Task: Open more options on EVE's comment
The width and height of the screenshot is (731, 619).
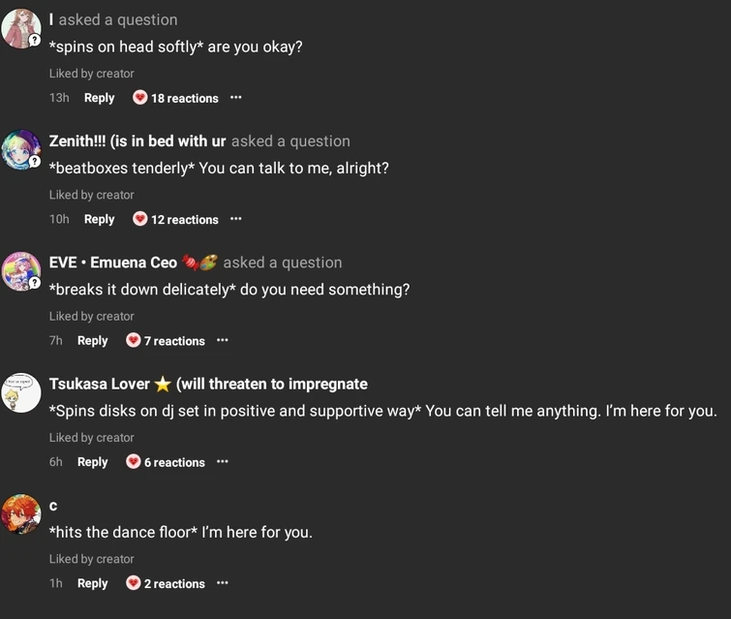Action: tap(223, 341)
